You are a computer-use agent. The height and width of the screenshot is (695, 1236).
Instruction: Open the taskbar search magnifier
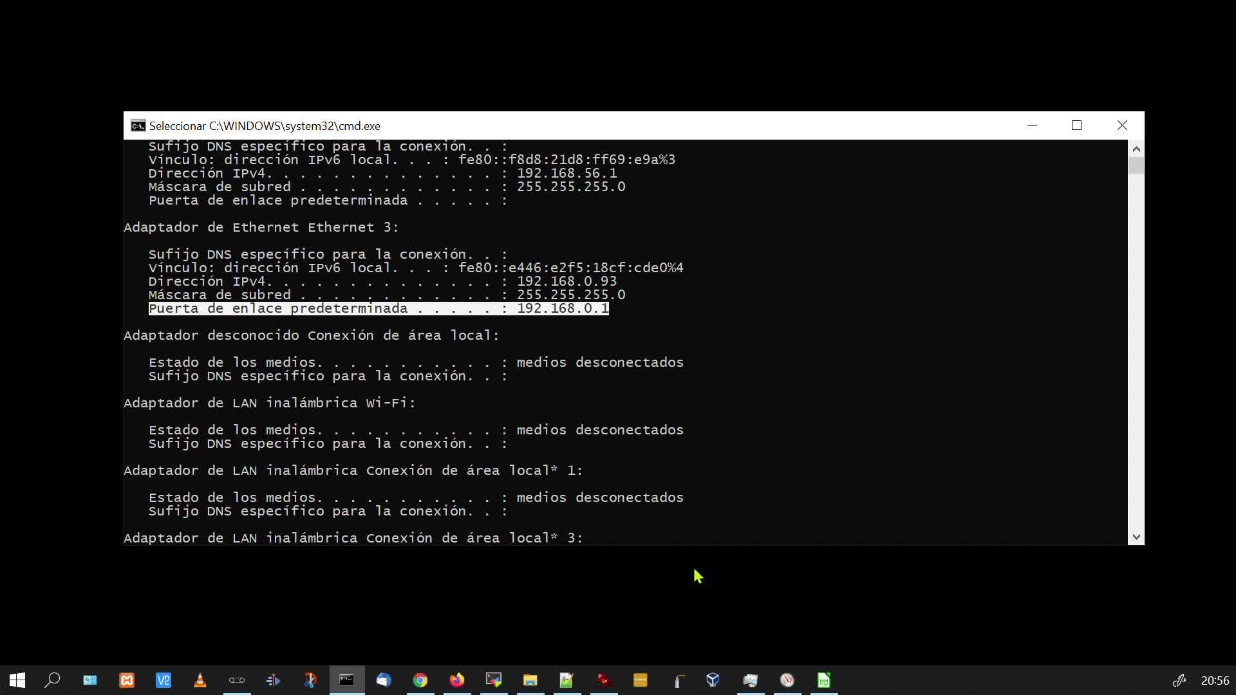click(52, 680)
